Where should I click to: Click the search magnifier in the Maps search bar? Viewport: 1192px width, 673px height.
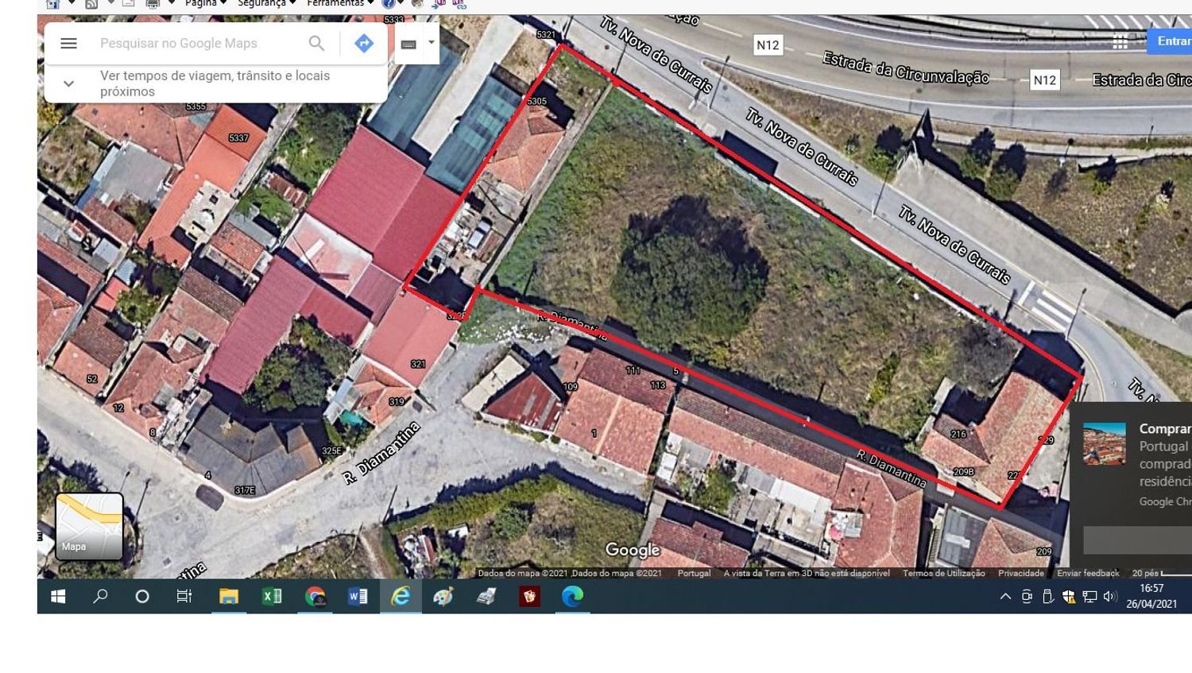point(316,43)
